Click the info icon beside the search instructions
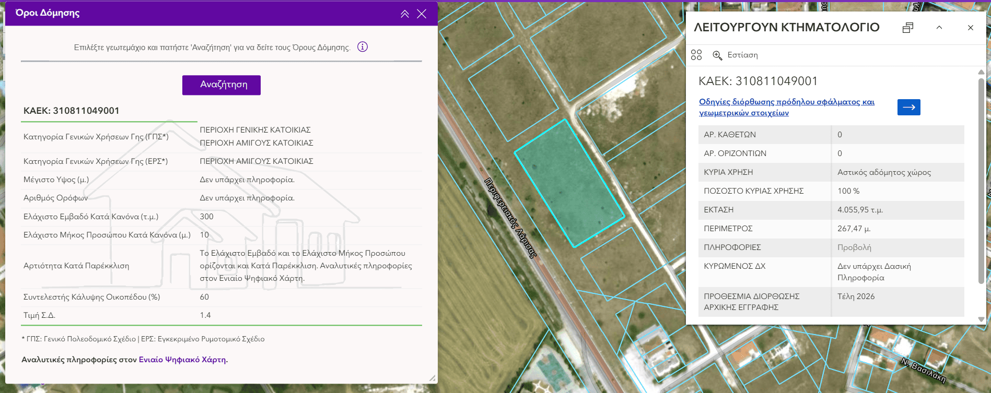Image resolution: width=991 pixels, height=393 pixels. pyautogui.click(x=362, y=47)
